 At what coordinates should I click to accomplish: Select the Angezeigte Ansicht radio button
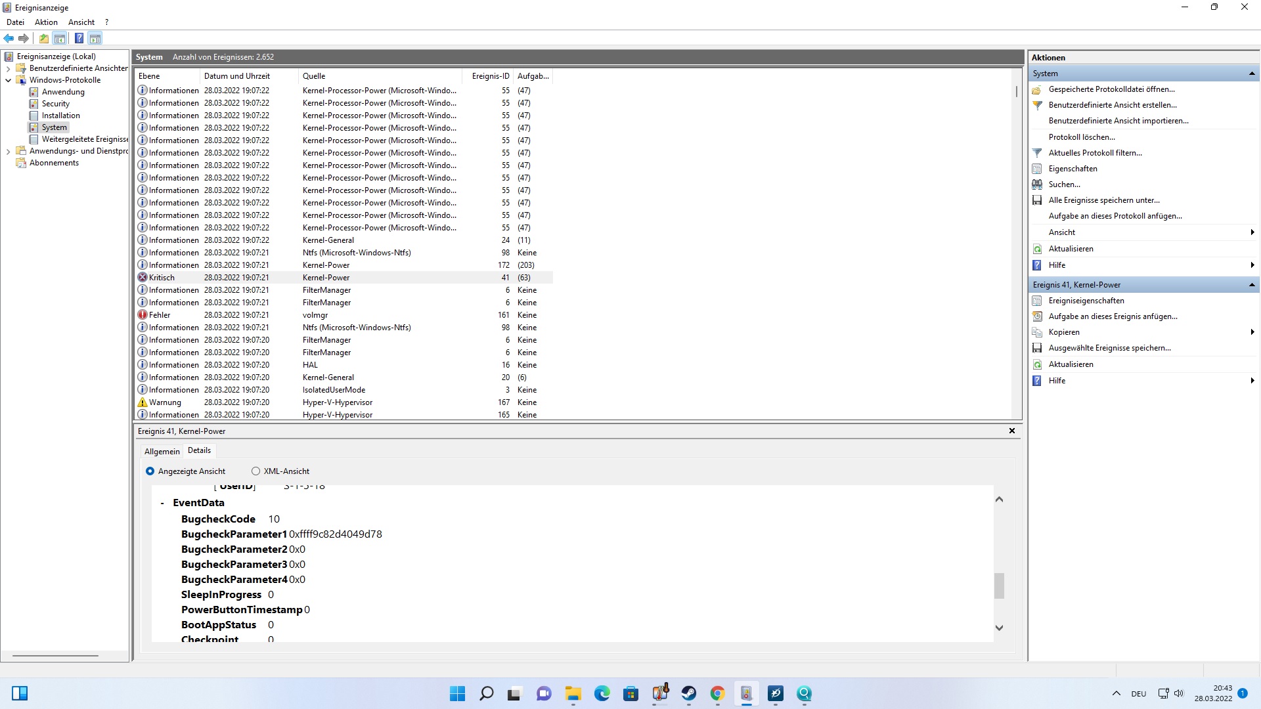(x=150, y=471)
